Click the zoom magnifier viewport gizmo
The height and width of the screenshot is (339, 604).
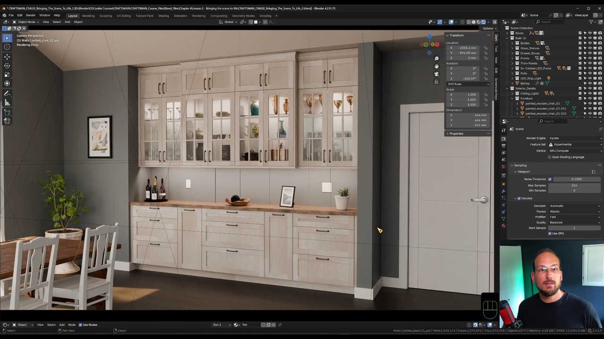pyautogui.click(x=436, y=58)
